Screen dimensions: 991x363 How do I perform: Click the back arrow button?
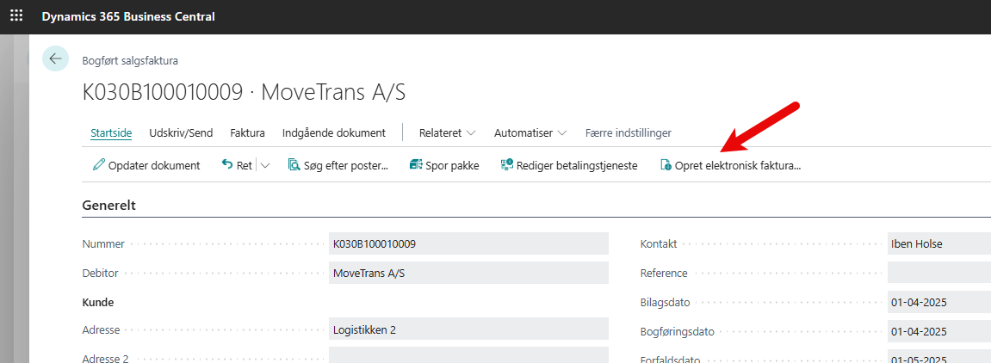56,58
